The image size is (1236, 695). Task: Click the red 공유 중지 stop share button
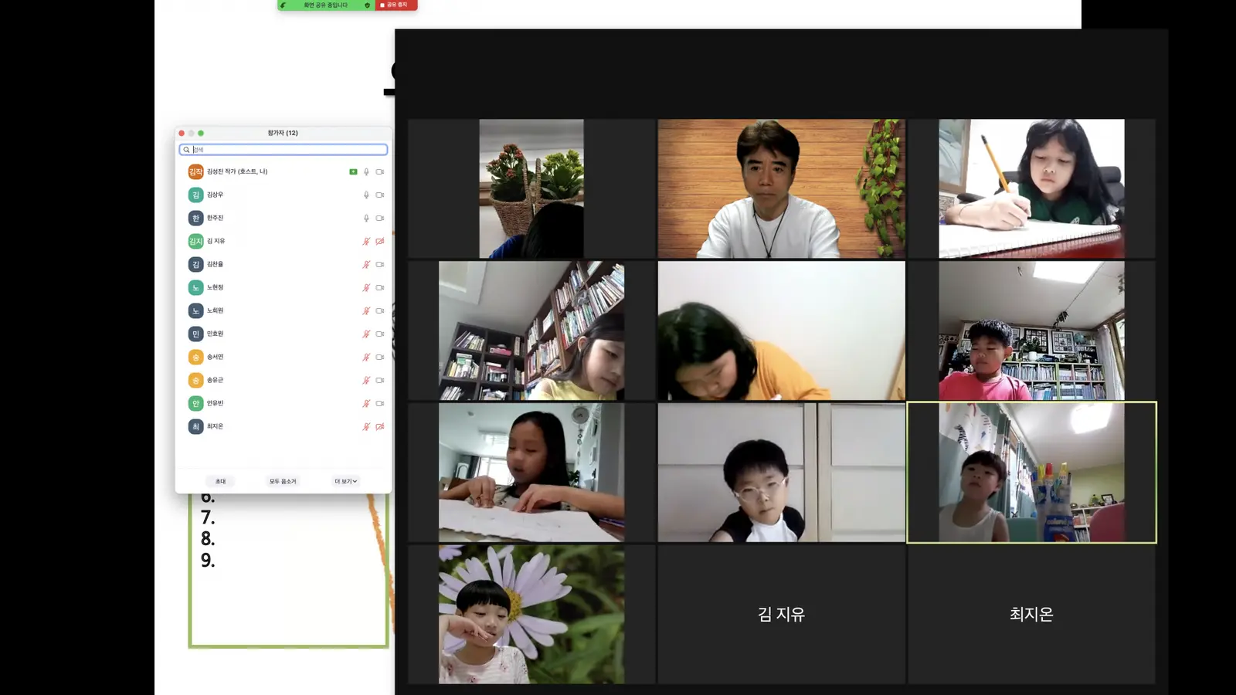click(x=396, y=5)
